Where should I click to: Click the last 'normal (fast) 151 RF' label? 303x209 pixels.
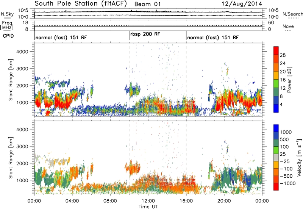(213, 37)
